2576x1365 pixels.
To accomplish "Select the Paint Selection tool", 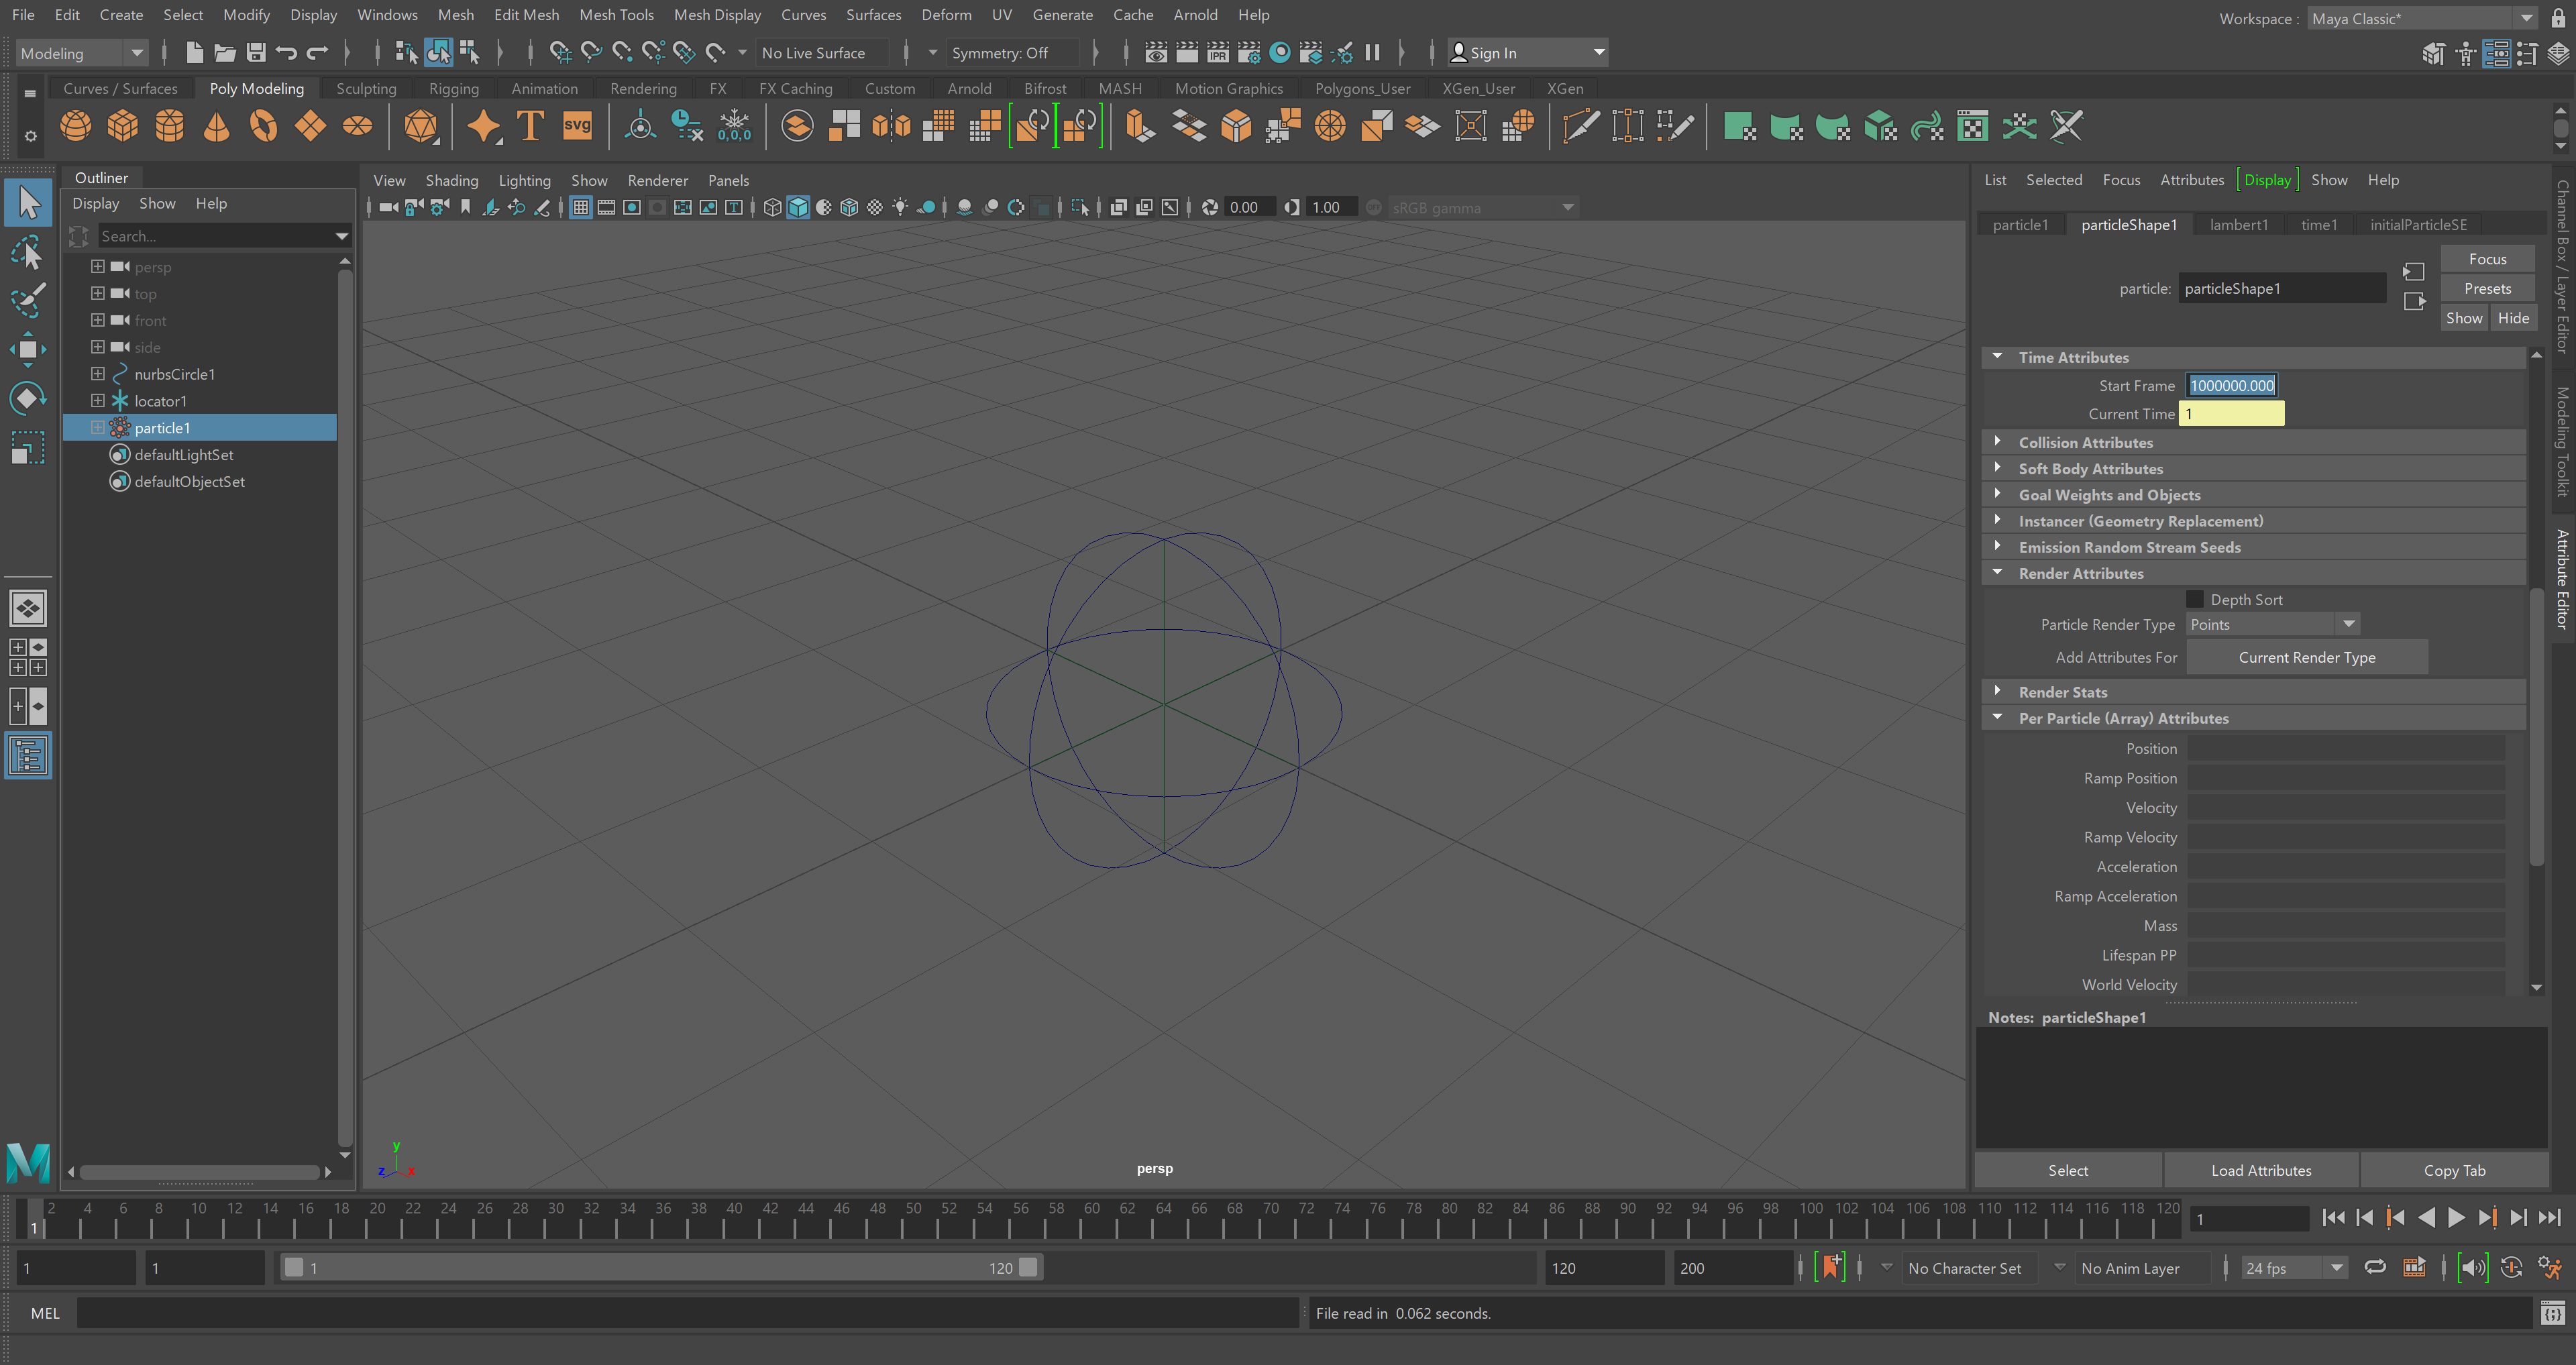I will click(x=27, y=299).
